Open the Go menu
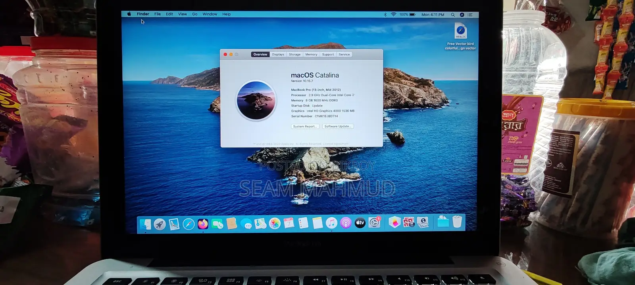 (x=195, y=14)
